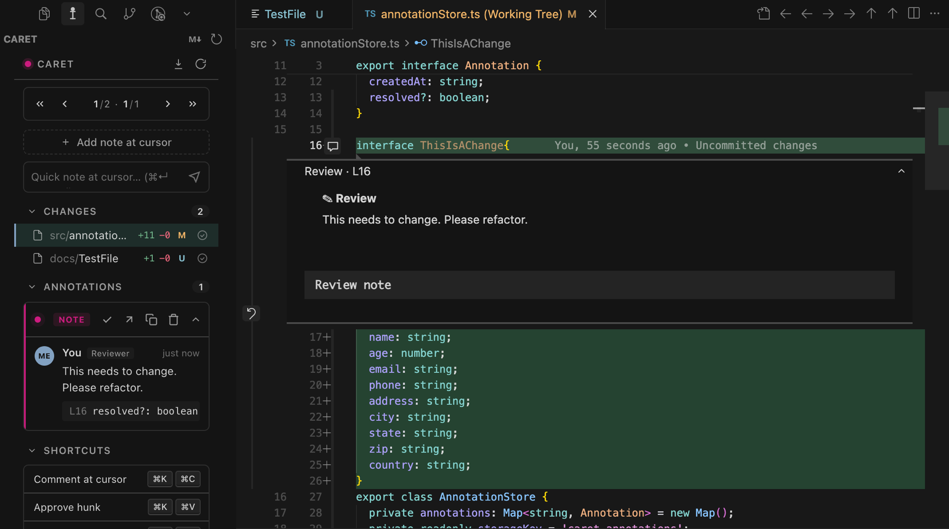
Task: Click second up arrow in editor toolbar
Action: tap(892, 14)
